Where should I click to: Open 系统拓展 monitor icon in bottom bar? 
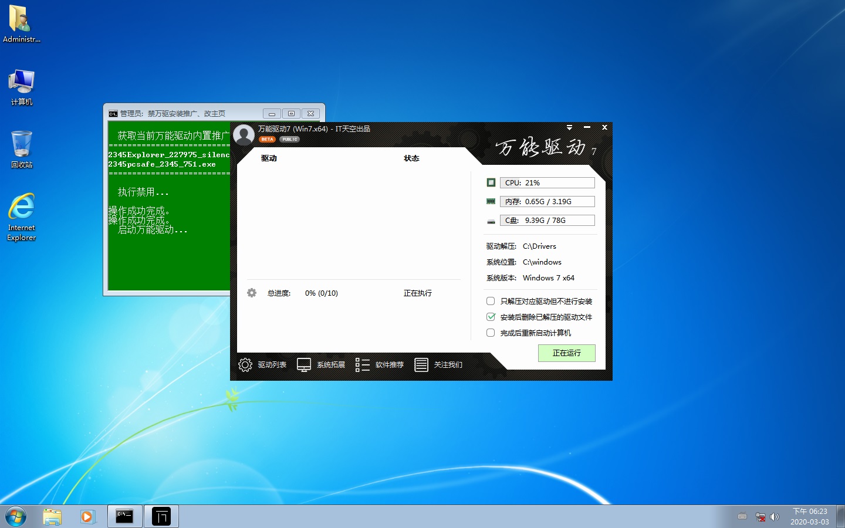tap(304, 365)
